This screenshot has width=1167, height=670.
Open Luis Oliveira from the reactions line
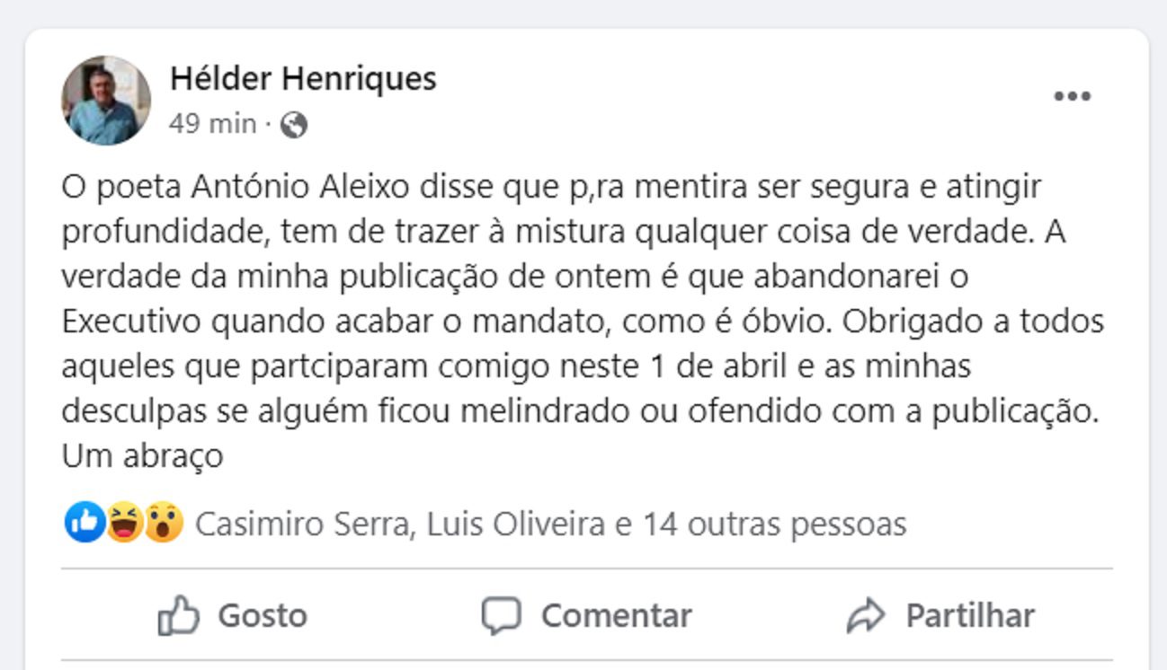(x=516, y=524)
